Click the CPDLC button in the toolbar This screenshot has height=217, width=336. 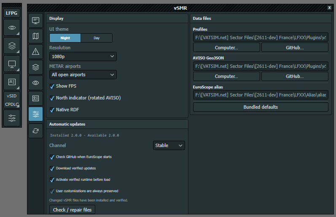click(x=11, y=104)
